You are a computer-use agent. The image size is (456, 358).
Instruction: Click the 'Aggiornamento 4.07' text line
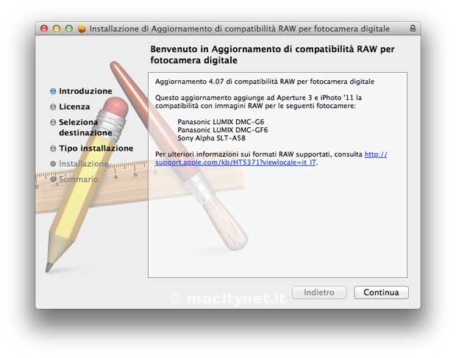(x=265, y=82)
